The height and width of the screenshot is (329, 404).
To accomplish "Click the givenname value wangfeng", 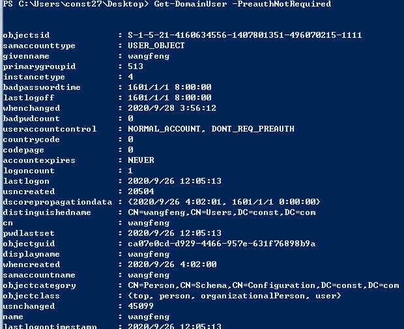I will coord(149,56).
